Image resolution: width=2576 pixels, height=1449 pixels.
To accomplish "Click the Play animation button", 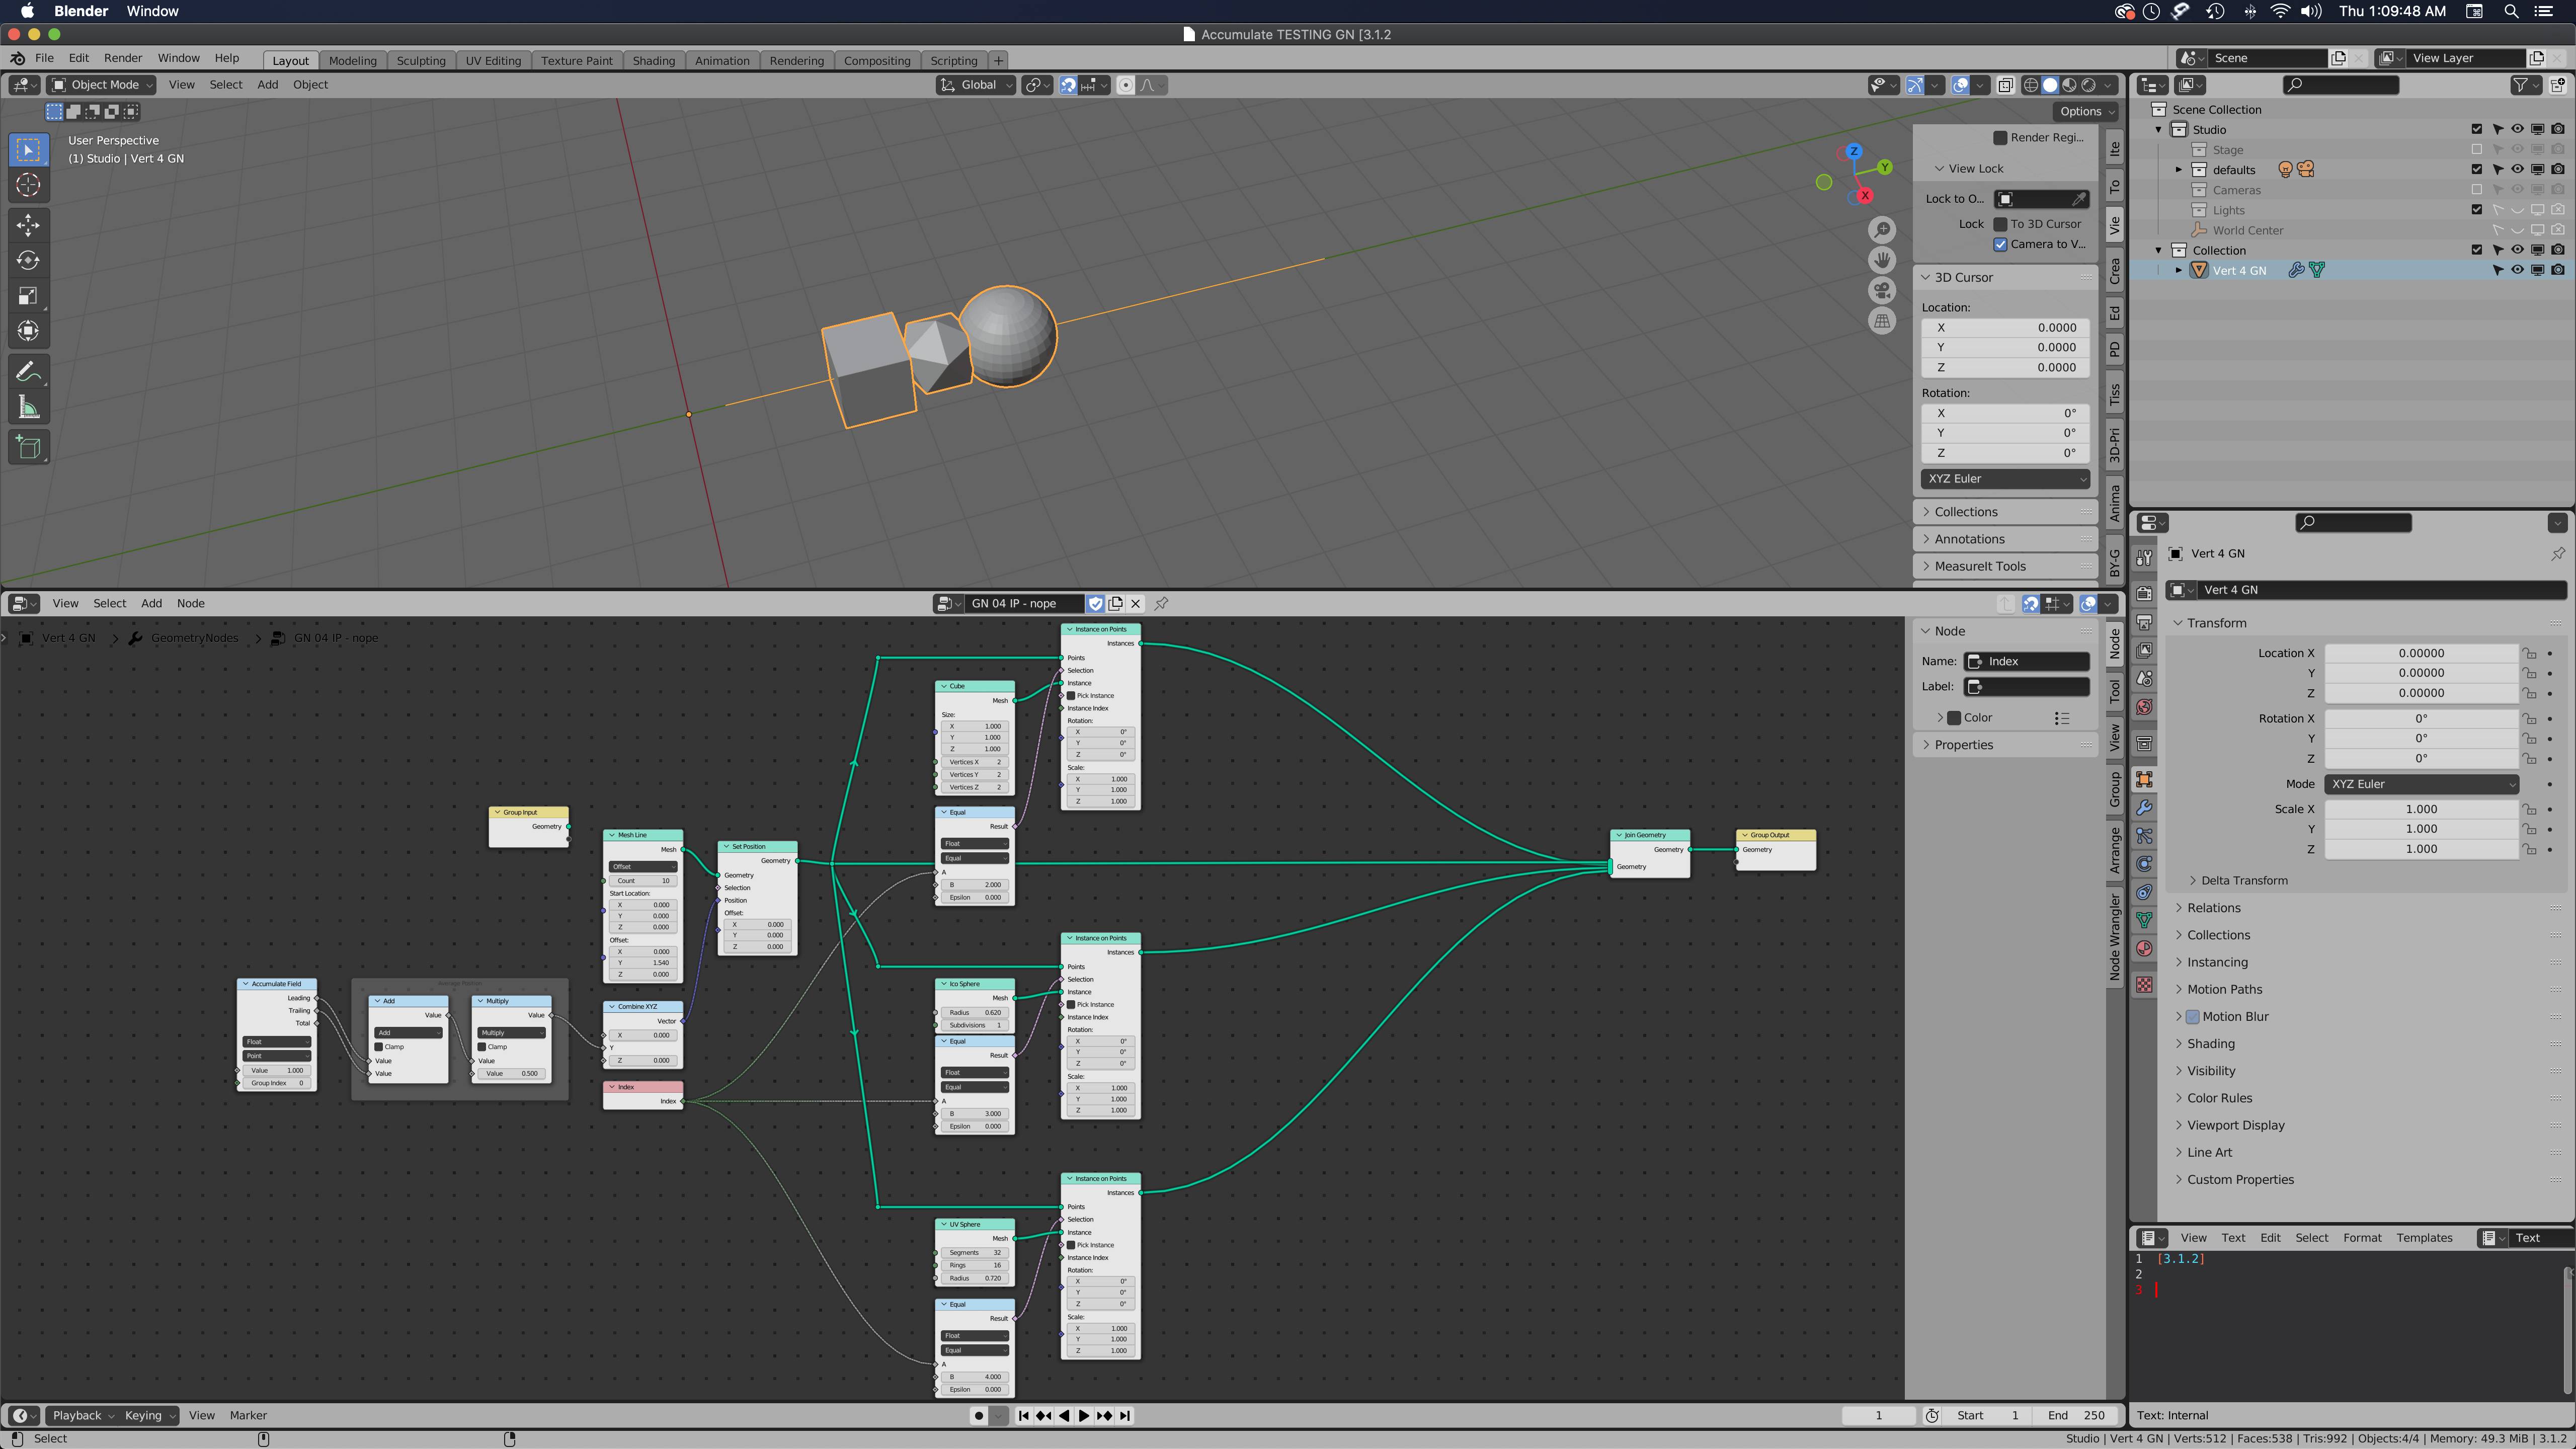I will 1084,1415.
